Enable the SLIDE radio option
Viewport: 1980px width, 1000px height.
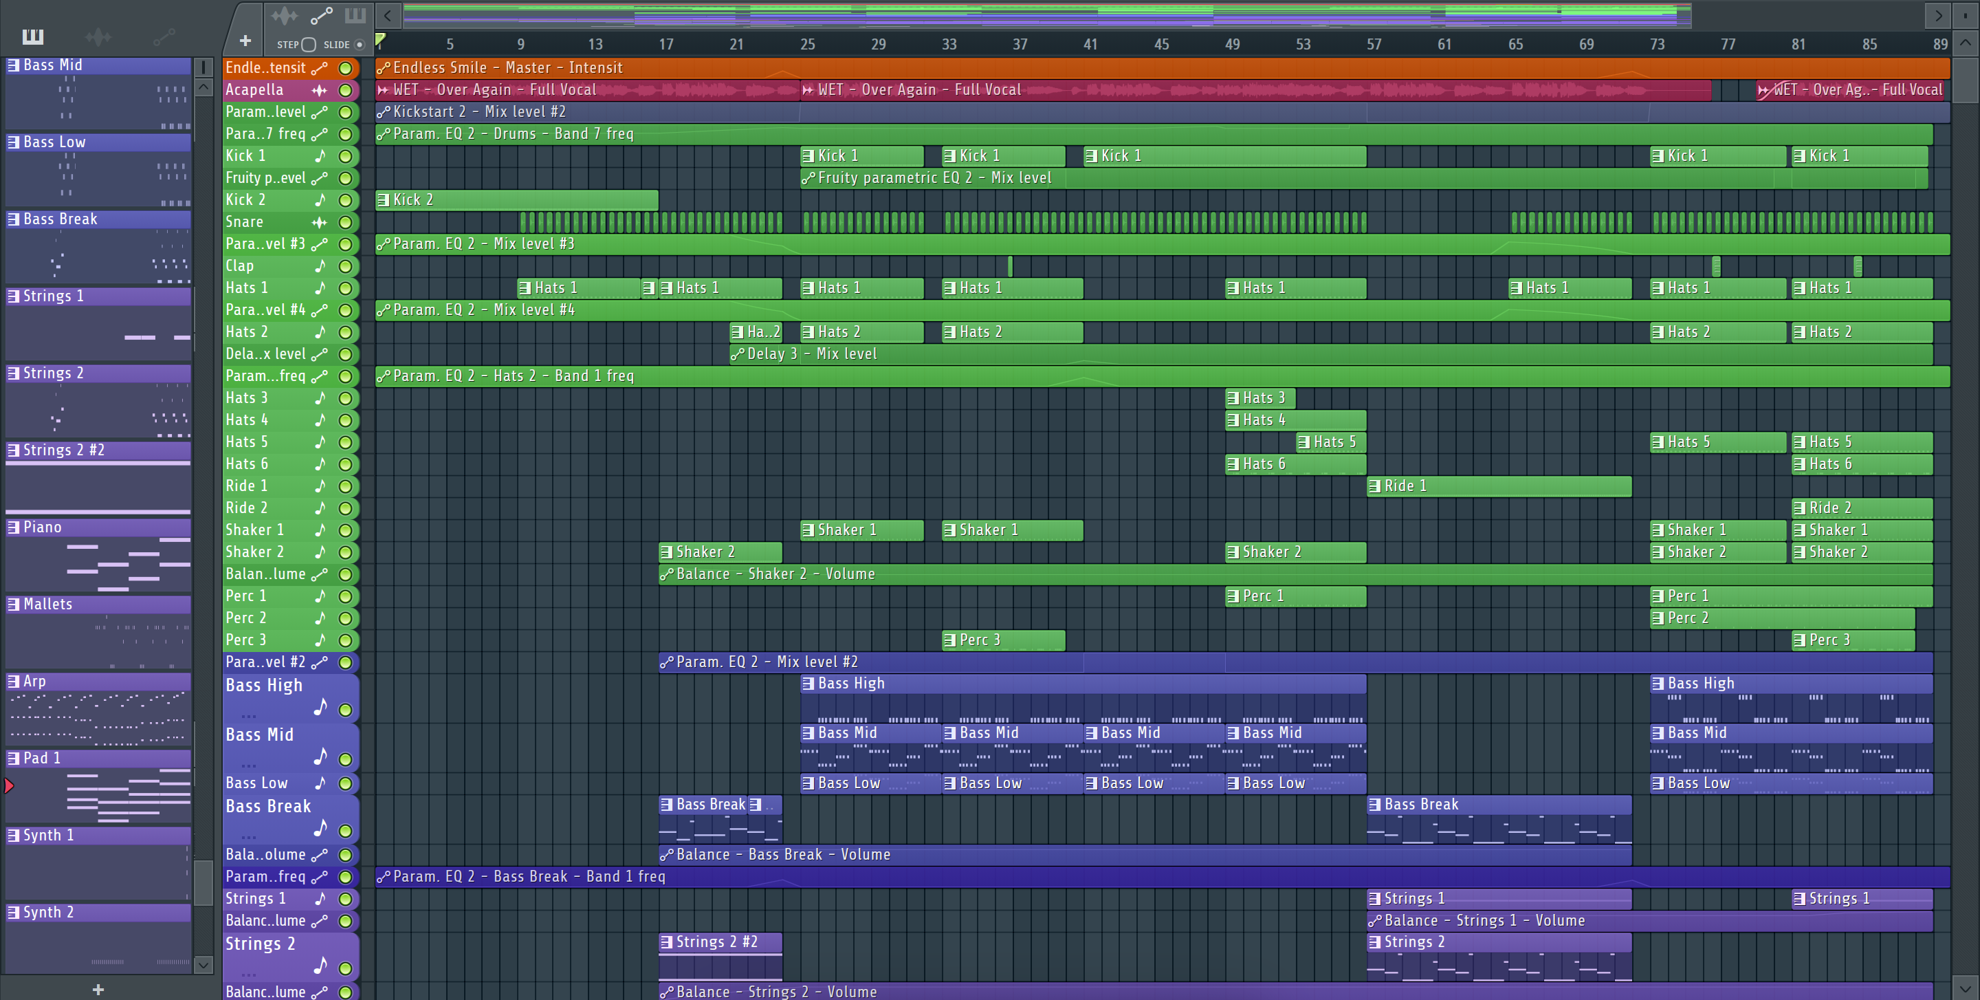pos(359,45)
